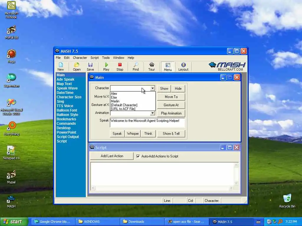The width and height of the screenshot is (302, 226).
Task: Select the Everything desktop shortcut
Action: coord(11,128)
